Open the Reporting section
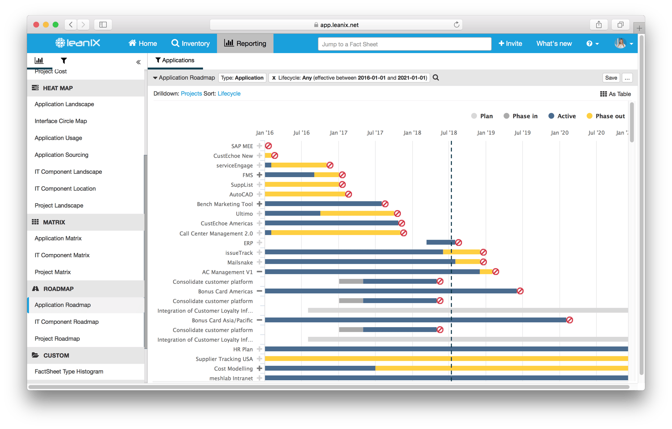This screenshot has height=429, width=672. coord(245,43)
